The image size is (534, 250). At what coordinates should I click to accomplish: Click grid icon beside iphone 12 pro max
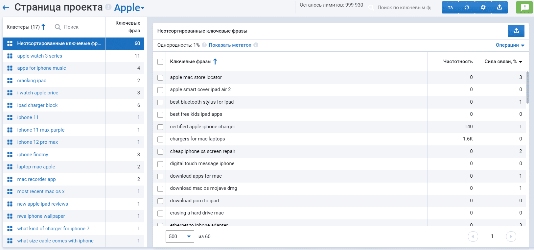(10, 142)
